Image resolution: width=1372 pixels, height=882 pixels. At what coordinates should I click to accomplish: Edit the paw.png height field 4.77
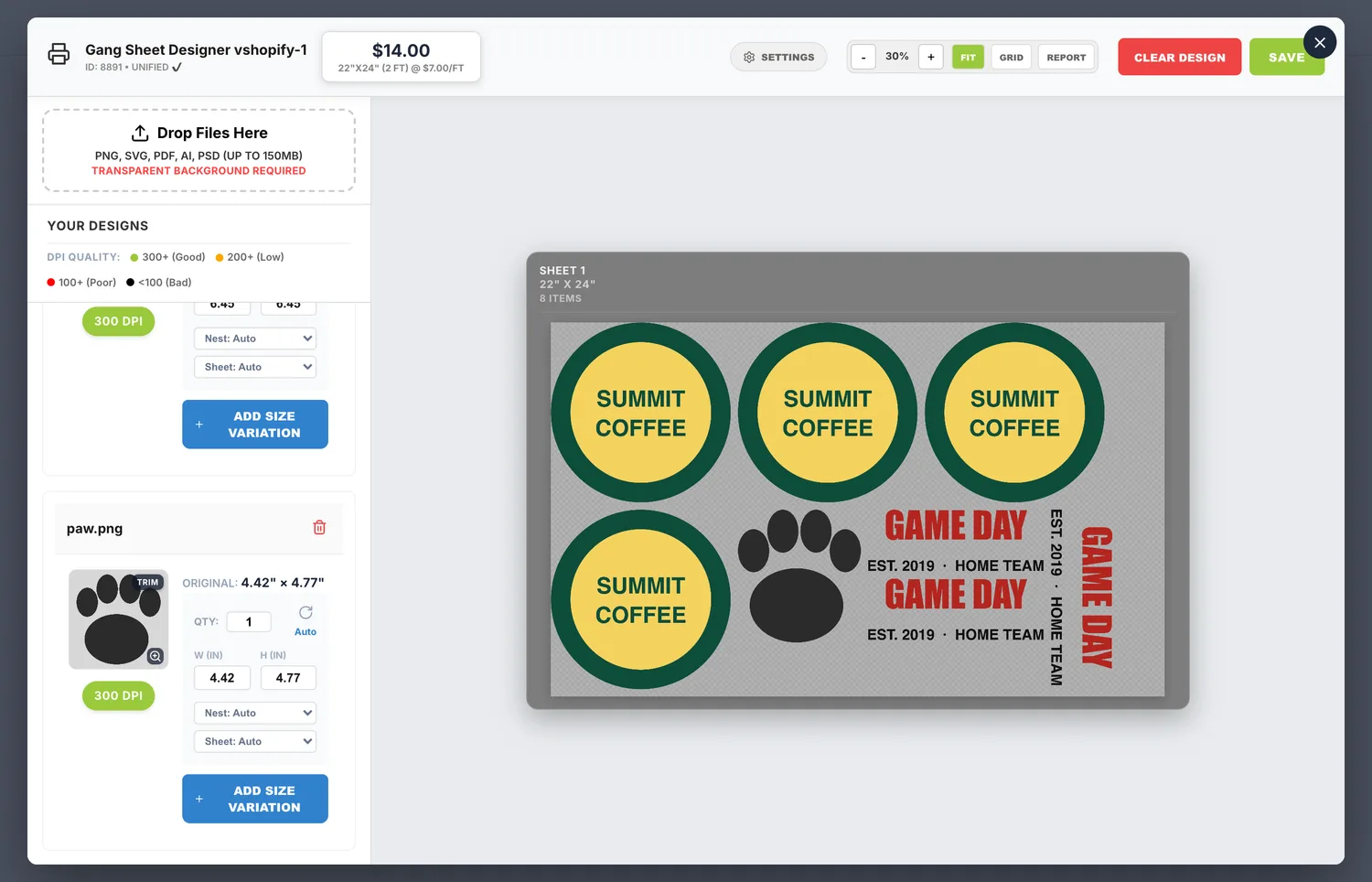click(x=288, y=677)
